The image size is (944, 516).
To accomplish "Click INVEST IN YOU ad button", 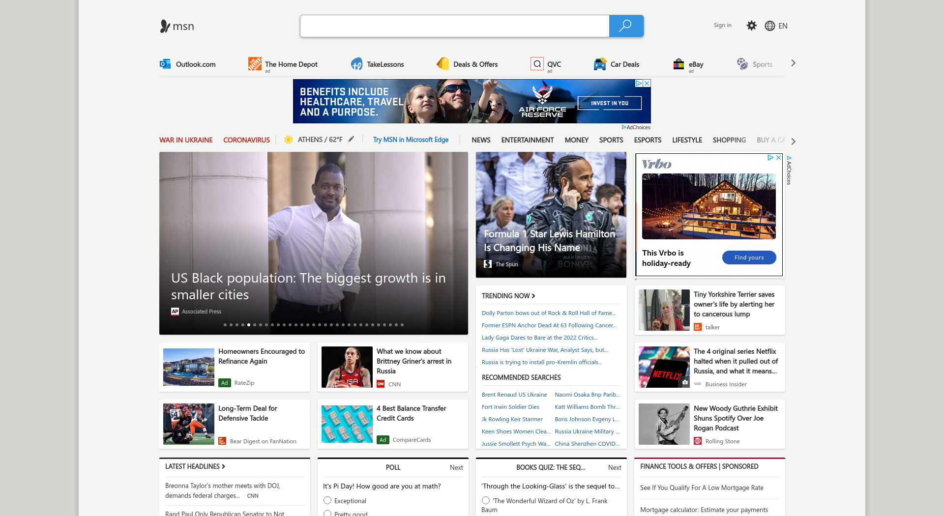I will (x=610, y=103).
